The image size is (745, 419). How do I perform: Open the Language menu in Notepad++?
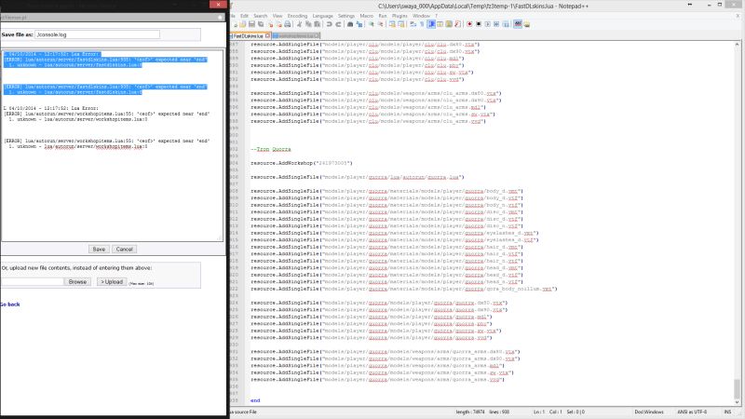(x=322, y=16)
